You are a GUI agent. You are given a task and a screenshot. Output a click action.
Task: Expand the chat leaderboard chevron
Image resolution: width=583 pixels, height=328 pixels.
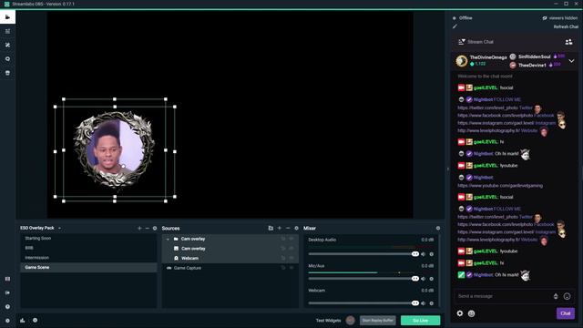[571, 61]
